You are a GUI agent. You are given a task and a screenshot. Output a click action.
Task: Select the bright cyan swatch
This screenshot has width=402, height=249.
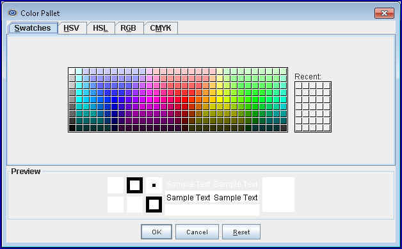[79, 99]
